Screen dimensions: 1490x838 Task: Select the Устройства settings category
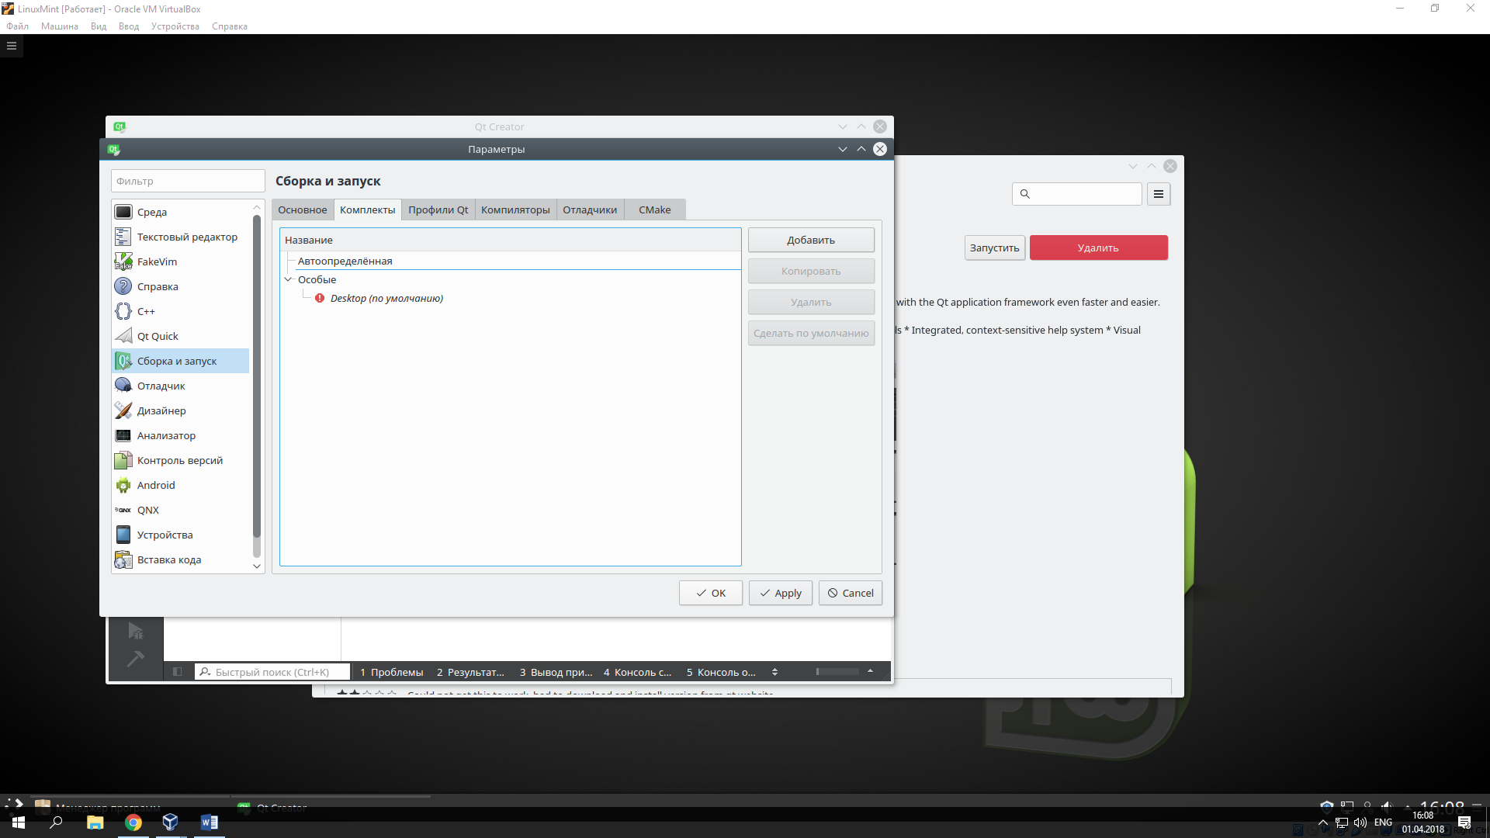[x=181, y=535]
